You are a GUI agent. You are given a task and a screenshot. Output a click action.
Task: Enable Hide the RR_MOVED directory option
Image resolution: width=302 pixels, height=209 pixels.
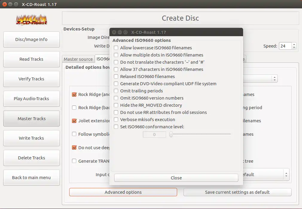(x=116, y=105)
